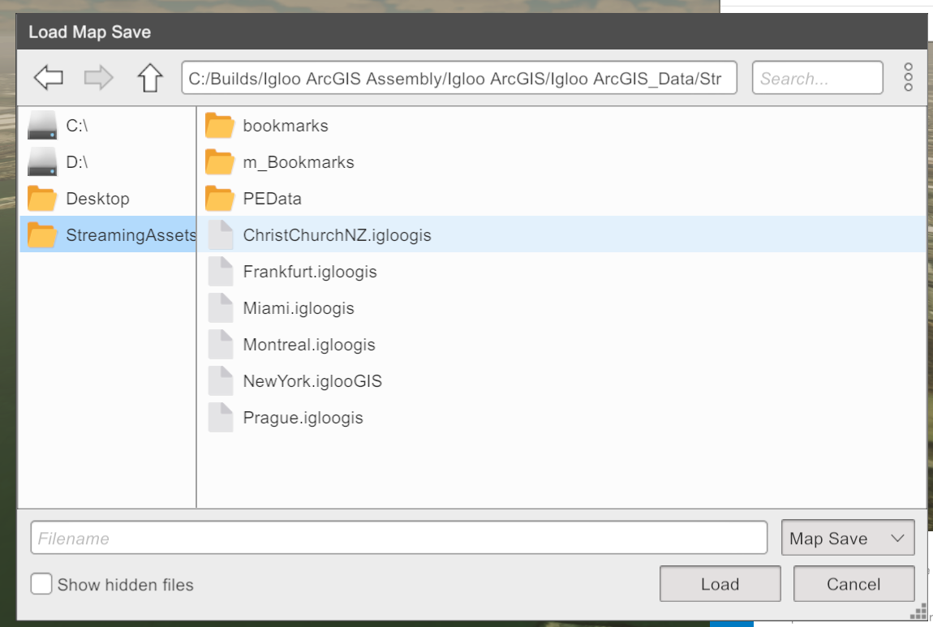The width and height of the screenshot is (933, 627).
Task: Select the bookmarks folder
Action: pos(285,126)
